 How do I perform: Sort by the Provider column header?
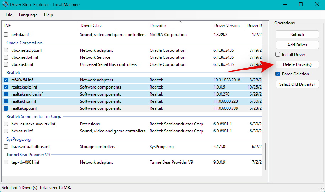point(158,26)
